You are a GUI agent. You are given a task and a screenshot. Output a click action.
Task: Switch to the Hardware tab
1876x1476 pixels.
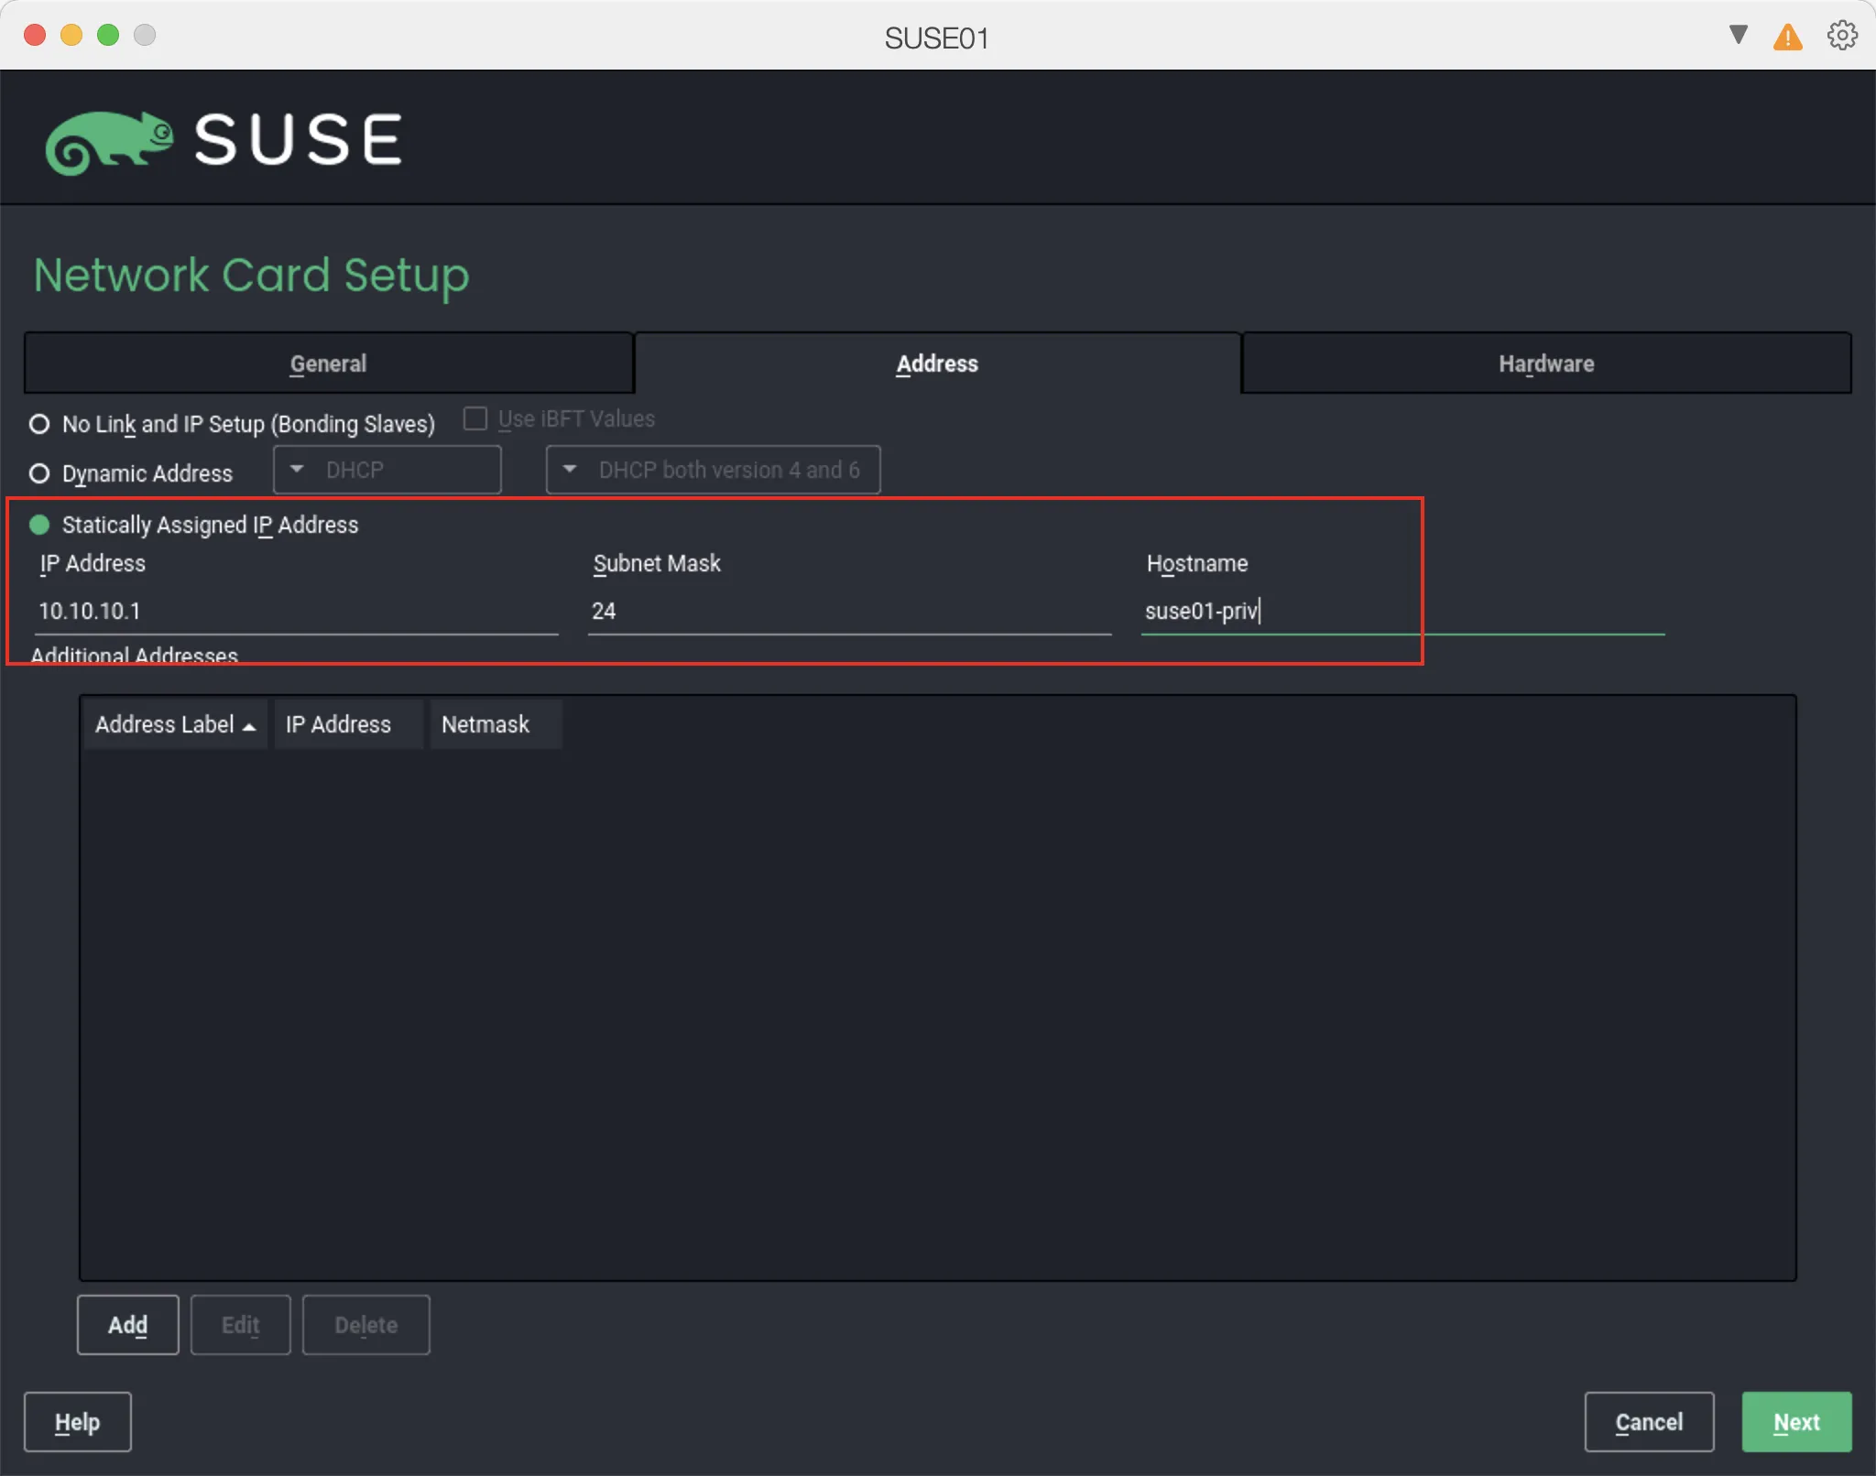click(1544, 363)
